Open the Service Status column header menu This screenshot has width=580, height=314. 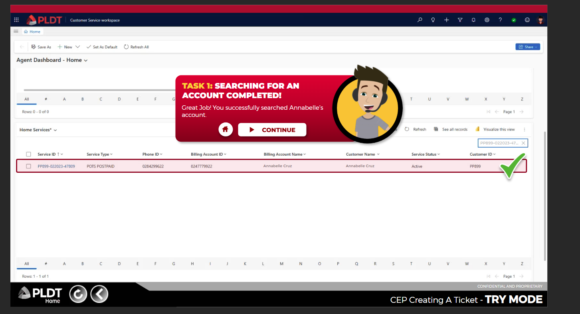(426, 154)
